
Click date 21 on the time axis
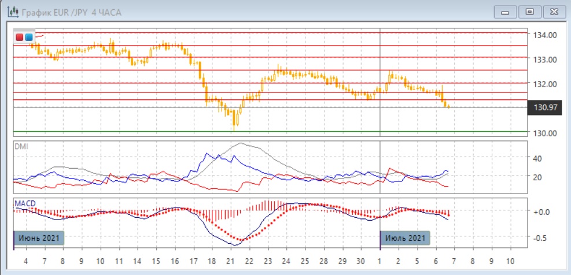pos(230,261)
